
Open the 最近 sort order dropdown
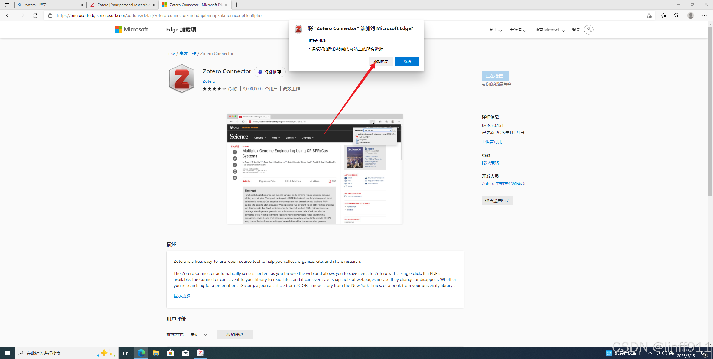click(x=199, y=334)
